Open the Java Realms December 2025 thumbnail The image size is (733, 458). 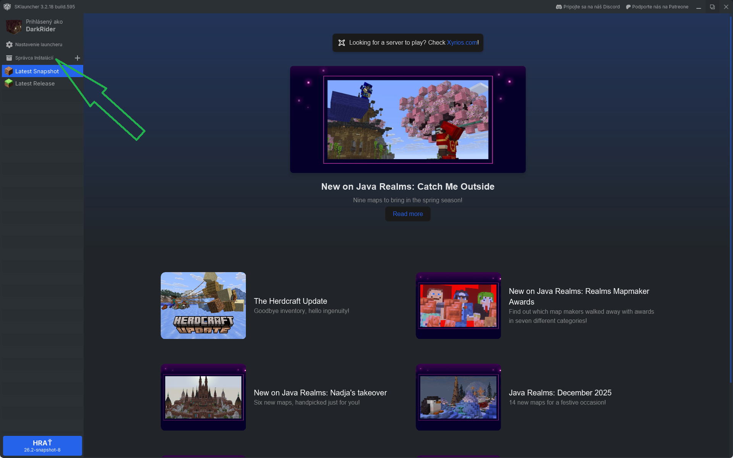(x=458, y=397)
